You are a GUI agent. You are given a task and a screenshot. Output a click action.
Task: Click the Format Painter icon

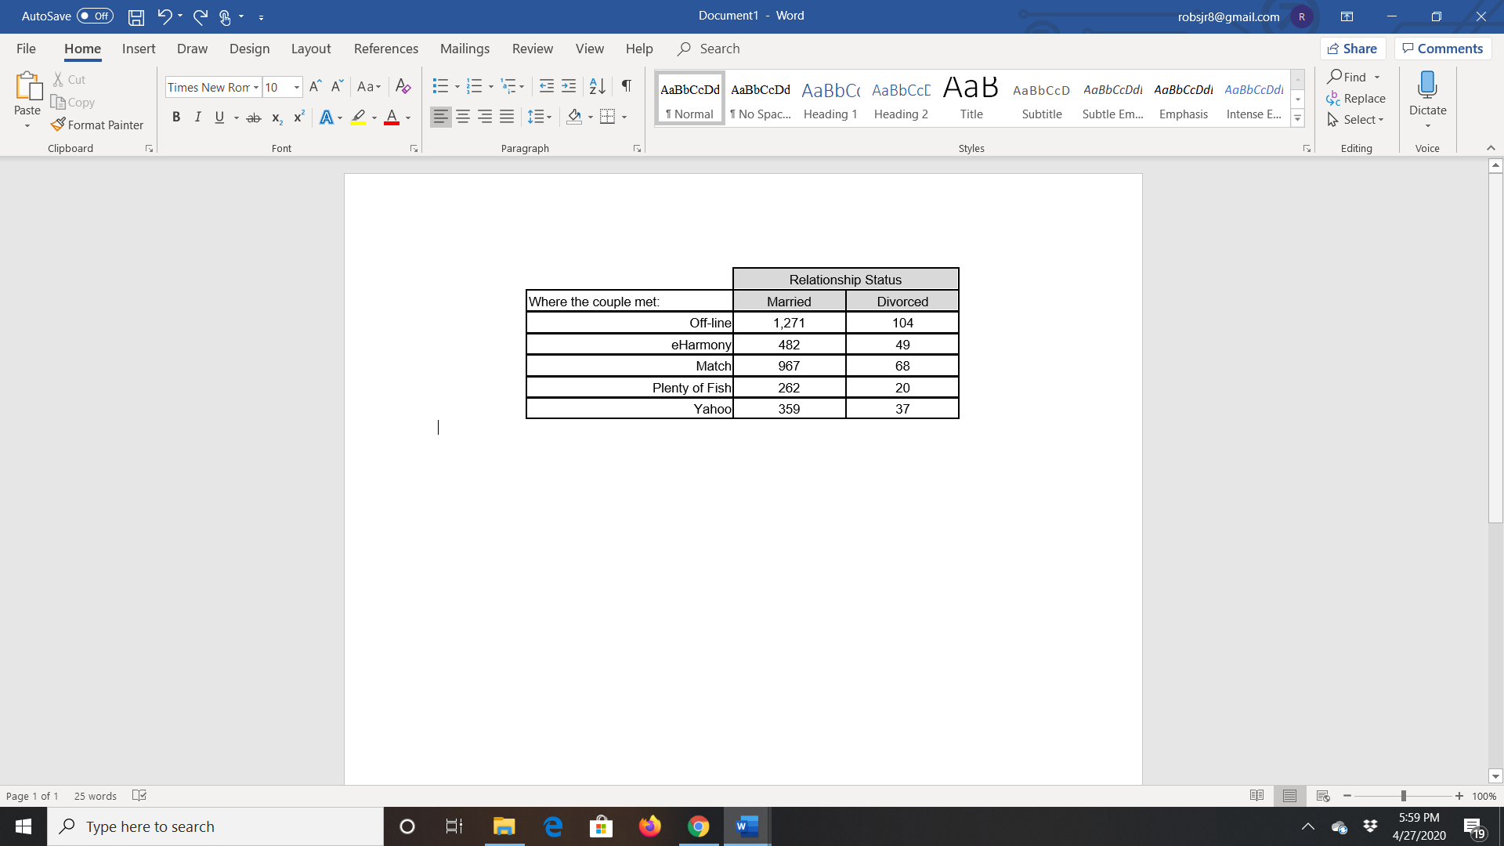tap(57, 125)
